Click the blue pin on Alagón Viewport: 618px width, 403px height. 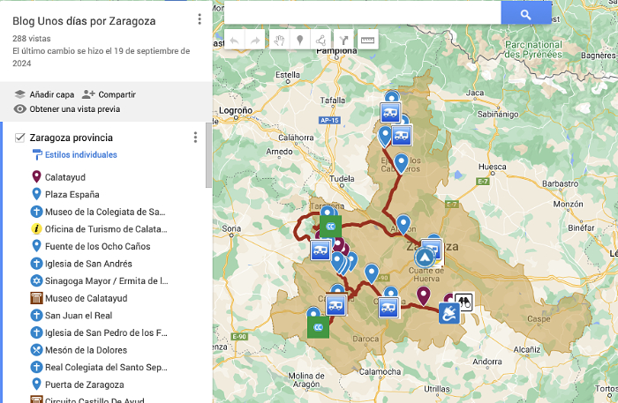click(x=403, y=224)
